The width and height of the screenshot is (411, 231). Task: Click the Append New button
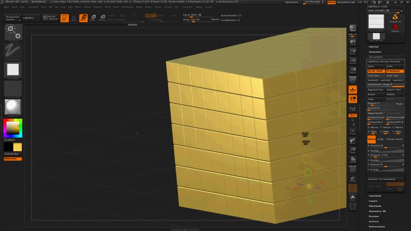pos(376,90)
